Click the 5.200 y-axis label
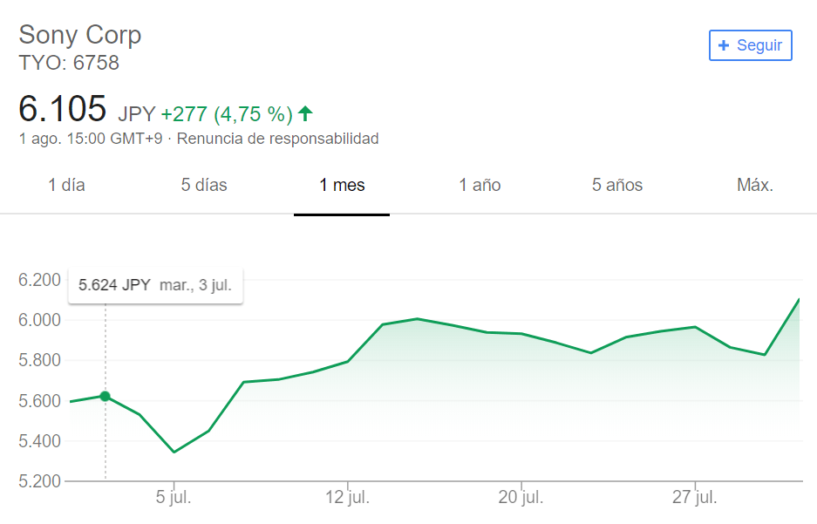The width and height of the screenshot is (817, 524). pyautogui.click(x=39, y=480)
